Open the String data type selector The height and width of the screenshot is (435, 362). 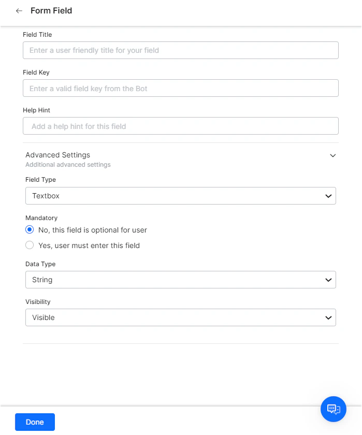click(x=180, y=280)
